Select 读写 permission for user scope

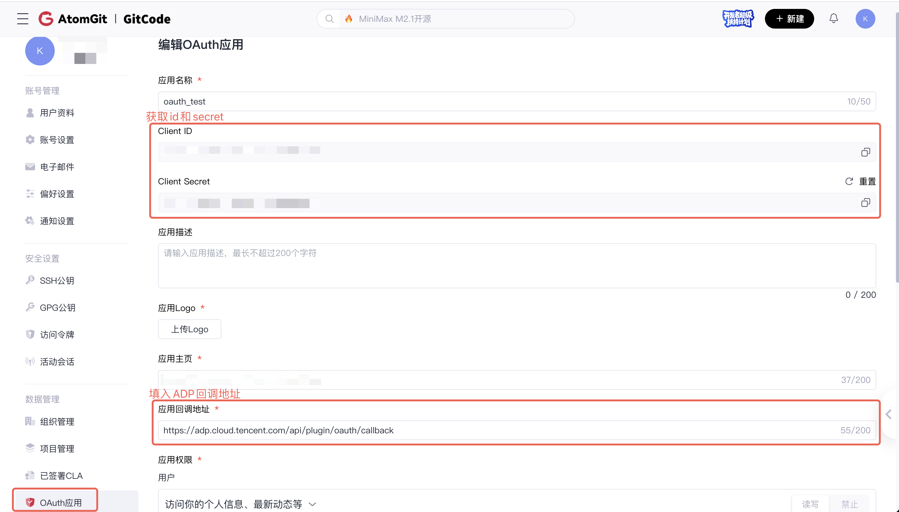810,504
